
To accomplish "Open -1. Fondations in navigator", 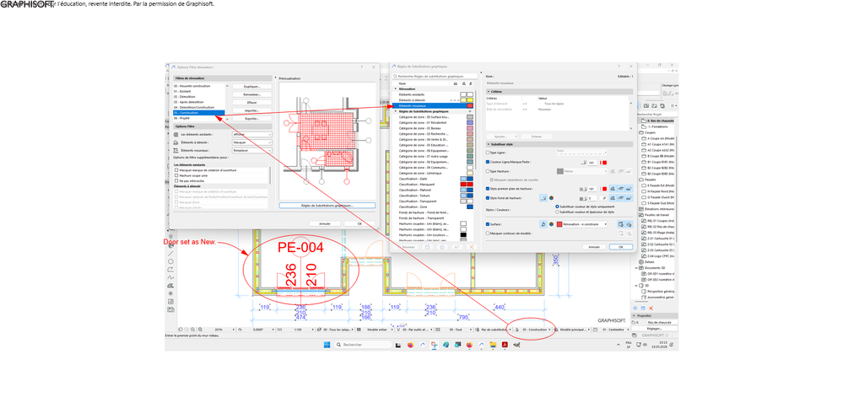I will tap(657, 126).
